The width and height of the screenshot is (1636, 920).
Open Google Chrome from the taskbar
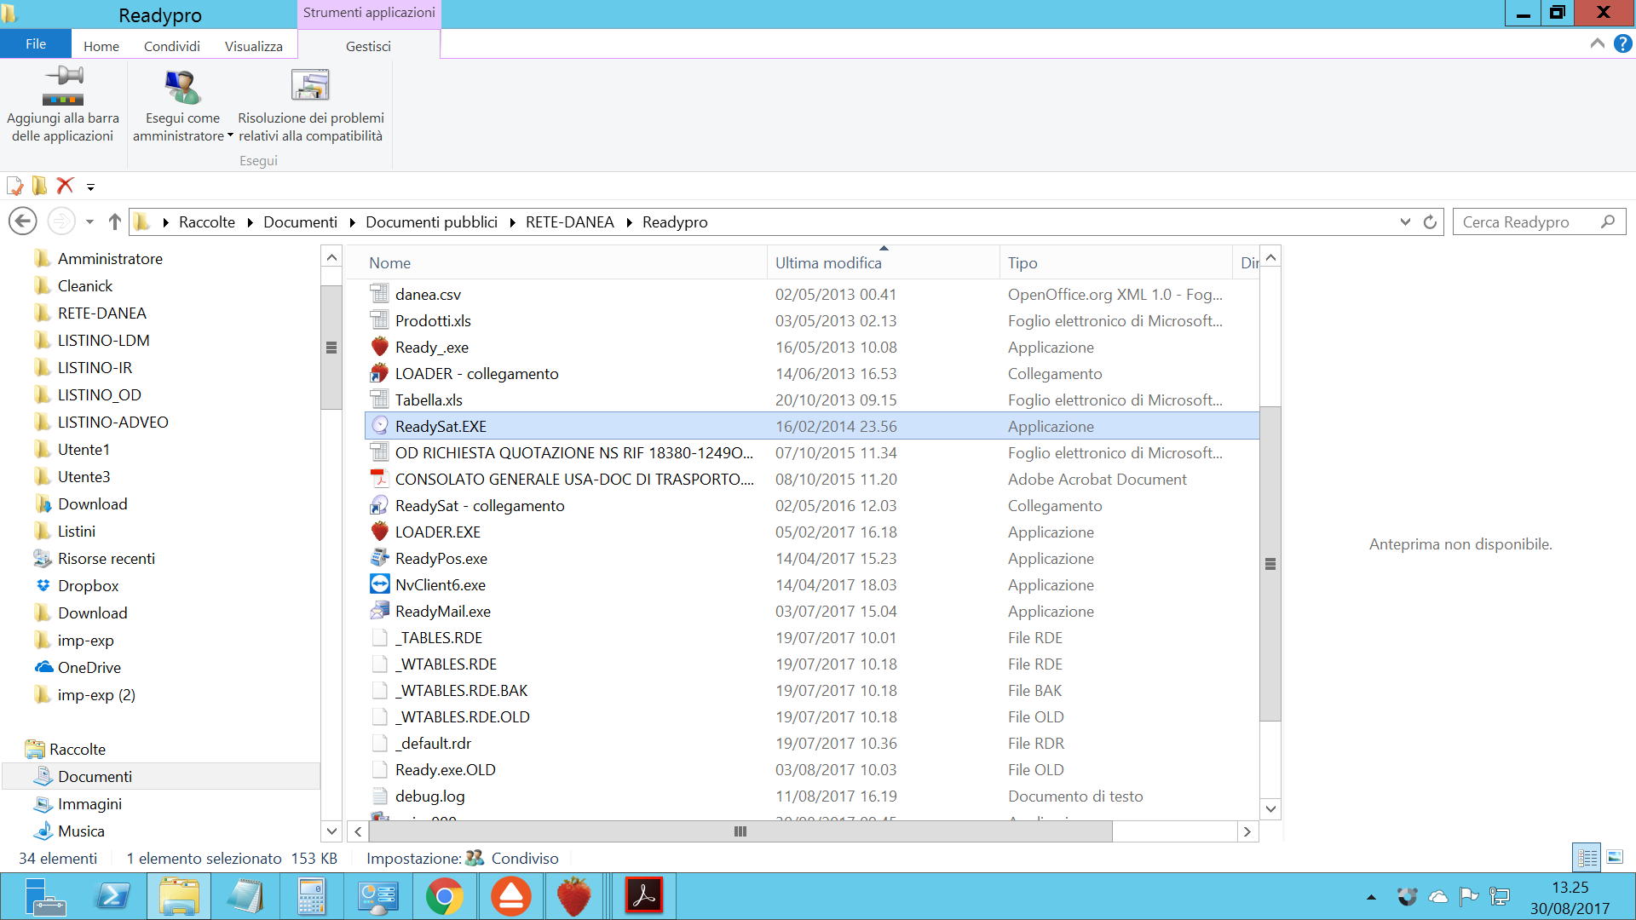pos(444,896)
